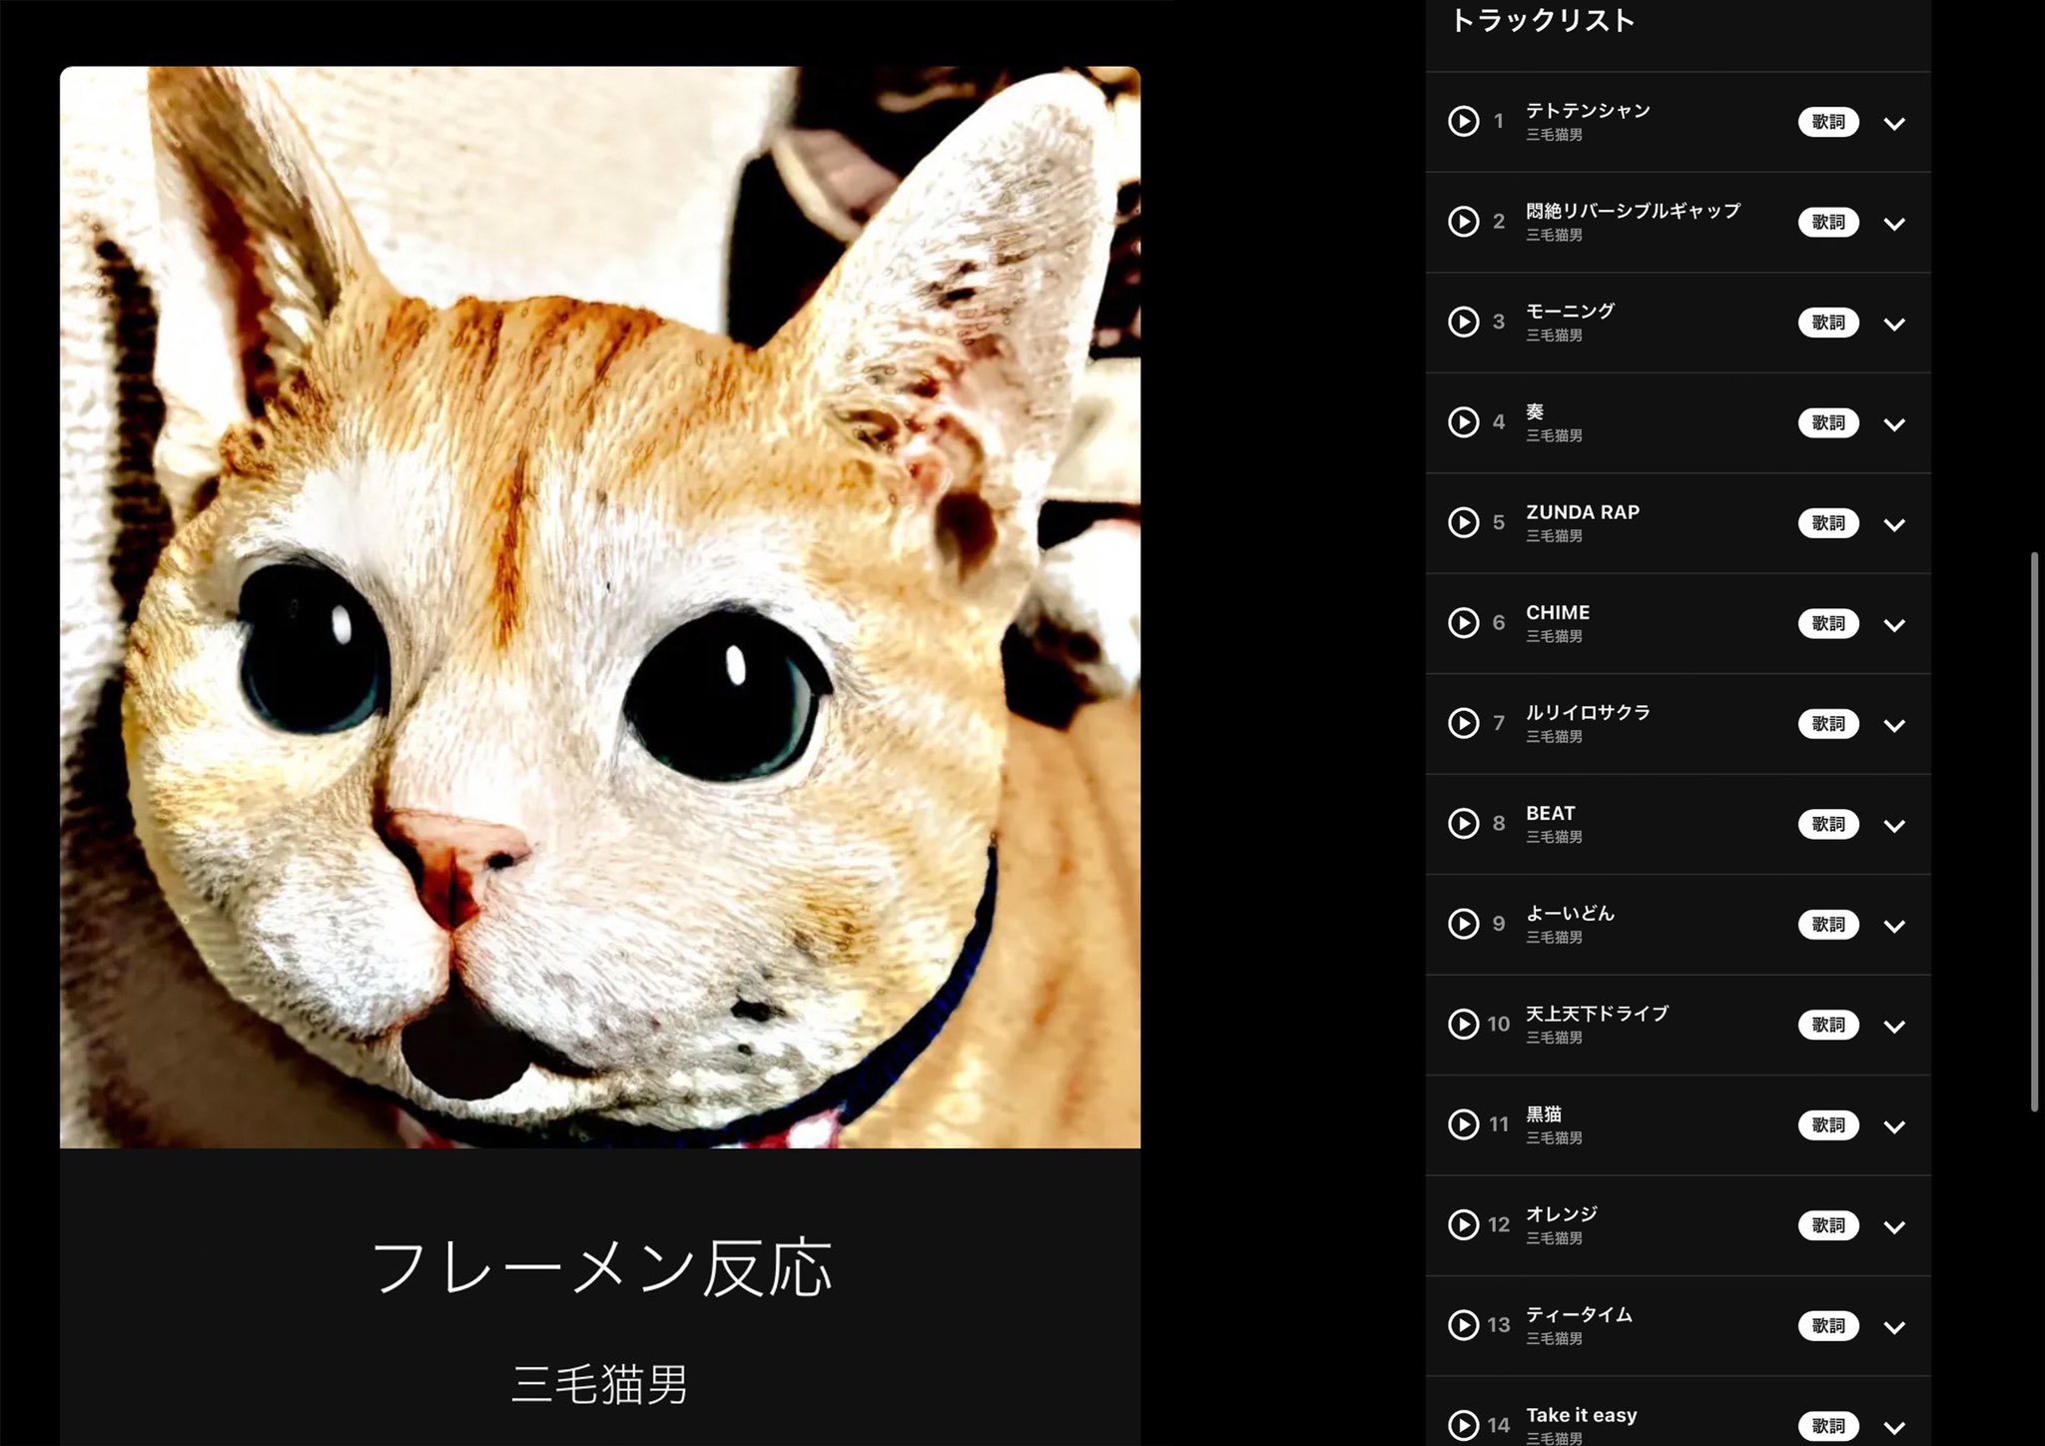Click play icon next to 黒猫
The height and width of the screenshot is (1446, 2045).
click(x=1463, y=1124)
